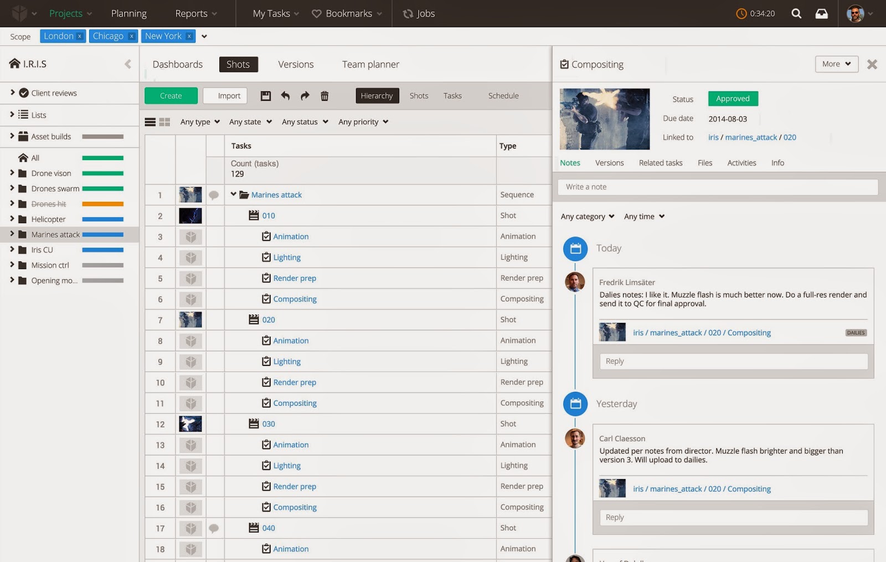
Task: Open the inbox icon in the top bar
Action: click(822, 13)
